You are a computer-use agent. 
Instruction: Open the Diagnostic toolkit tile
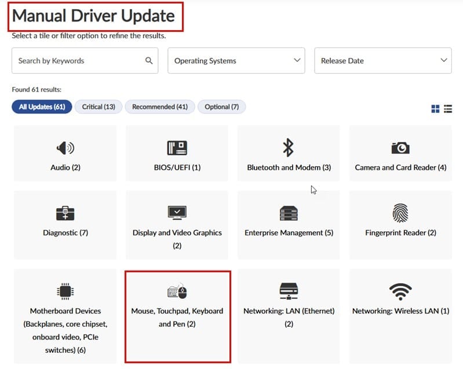(x=65, y=225)
